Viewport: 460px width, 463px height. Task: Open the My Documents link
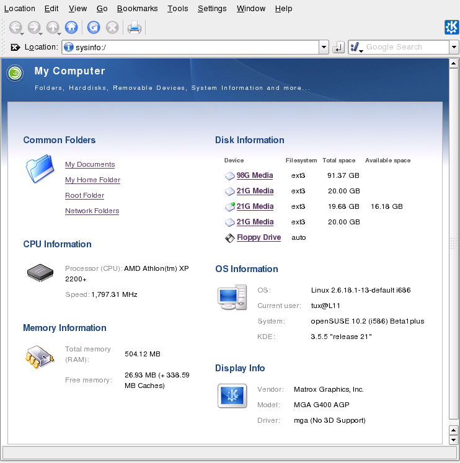point(90,164)
